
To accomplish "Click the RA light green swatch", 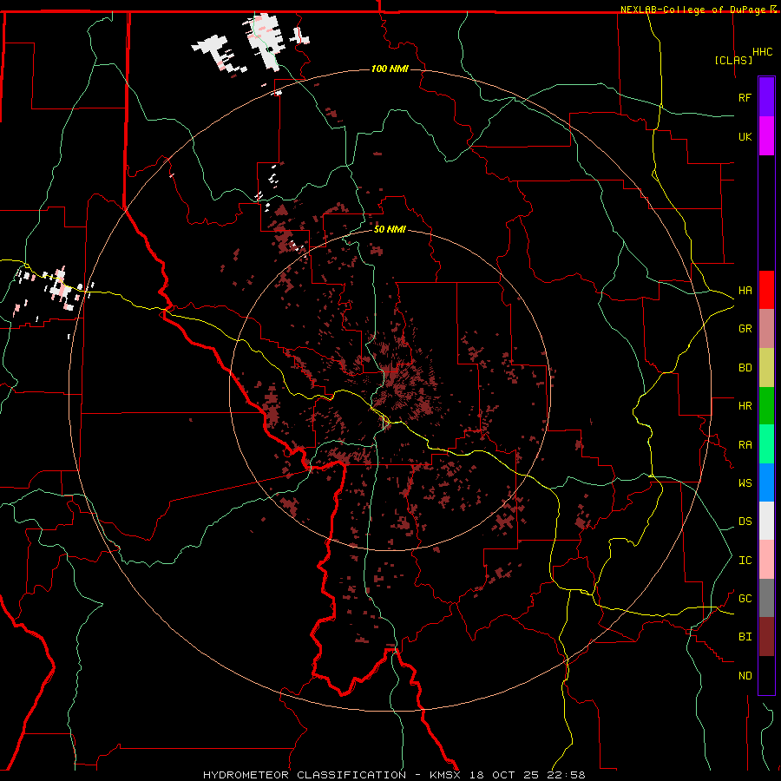I will 766,444.
